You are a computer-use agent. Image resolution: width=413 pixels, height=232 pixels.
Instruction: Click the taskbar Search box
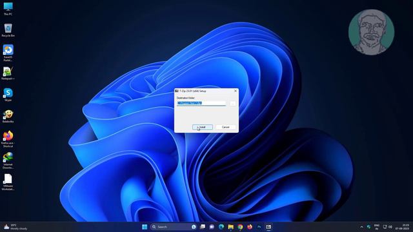(x=174, y=227)
